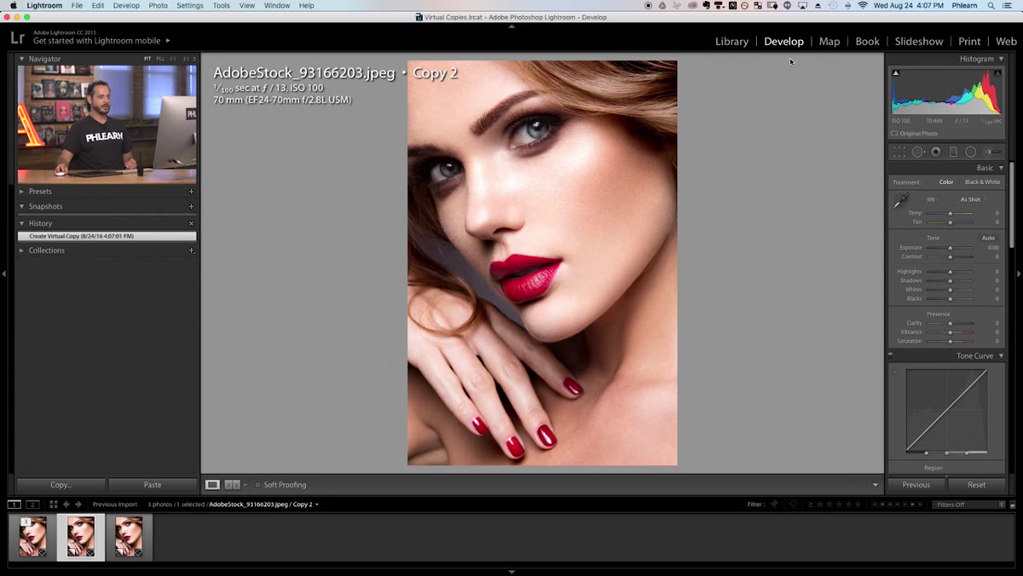The width and height of the screenshot is (1023, 576).
Task: Expand the Collections panel
Action: (22, 251)
